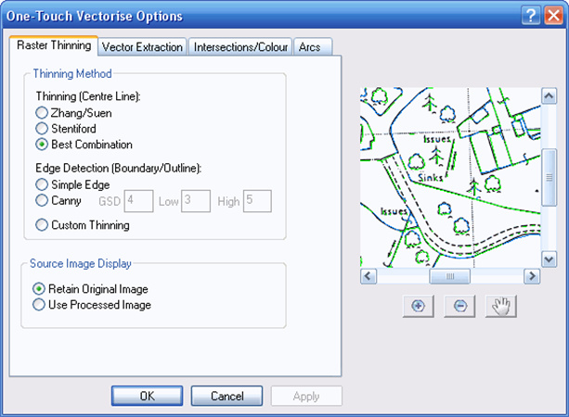
Task: Click the Cancel button
Action: click(x=226, y=396)
